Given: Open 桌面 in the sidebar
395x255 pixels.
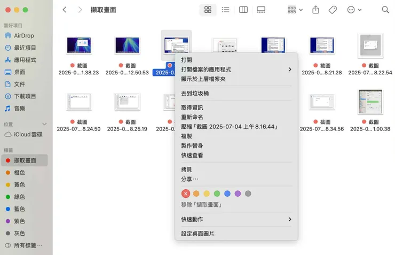Looking at the screenshot, I should click(24, 72).
